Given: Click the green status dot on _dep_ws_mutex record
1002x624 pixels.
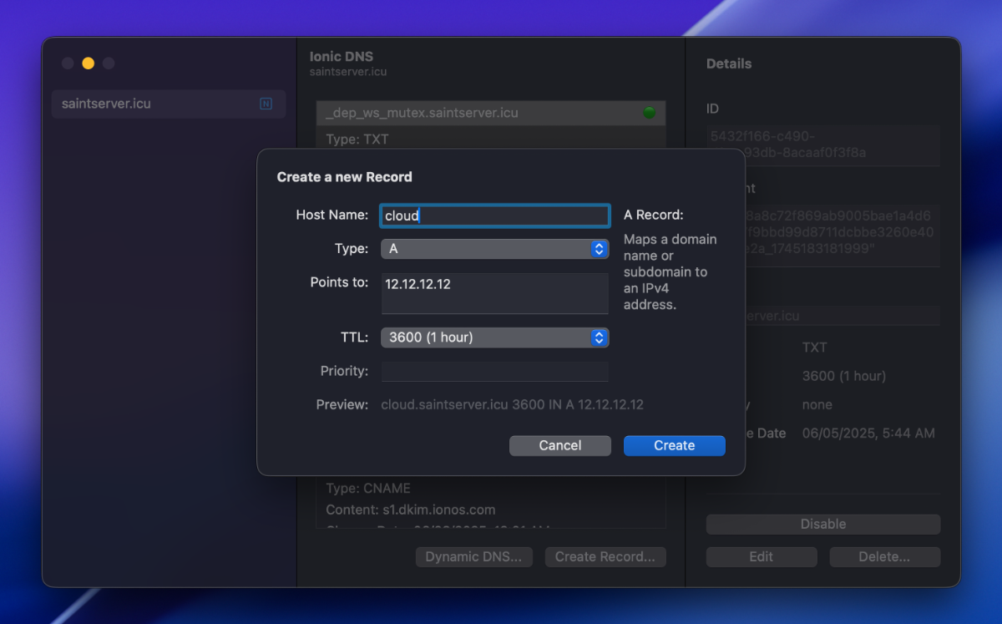Looking at the screenshot, I should (649, 113).
